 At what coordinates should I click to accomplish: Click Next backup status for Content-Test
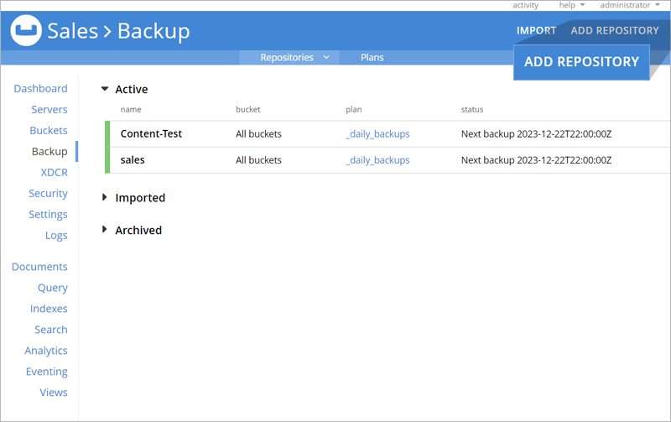coord(536,134)
